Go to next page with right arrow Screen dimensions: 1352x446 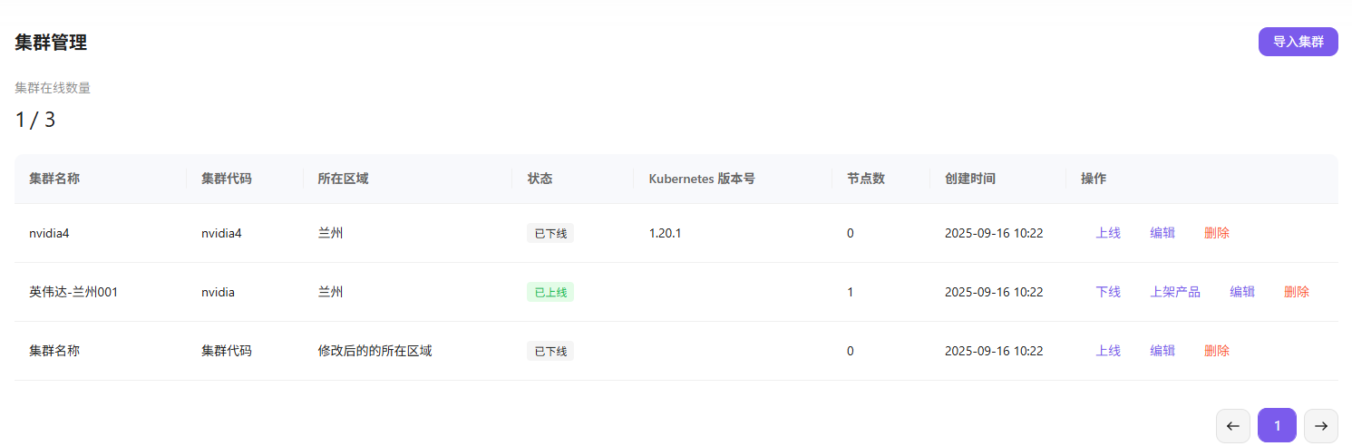[1320, 426]
